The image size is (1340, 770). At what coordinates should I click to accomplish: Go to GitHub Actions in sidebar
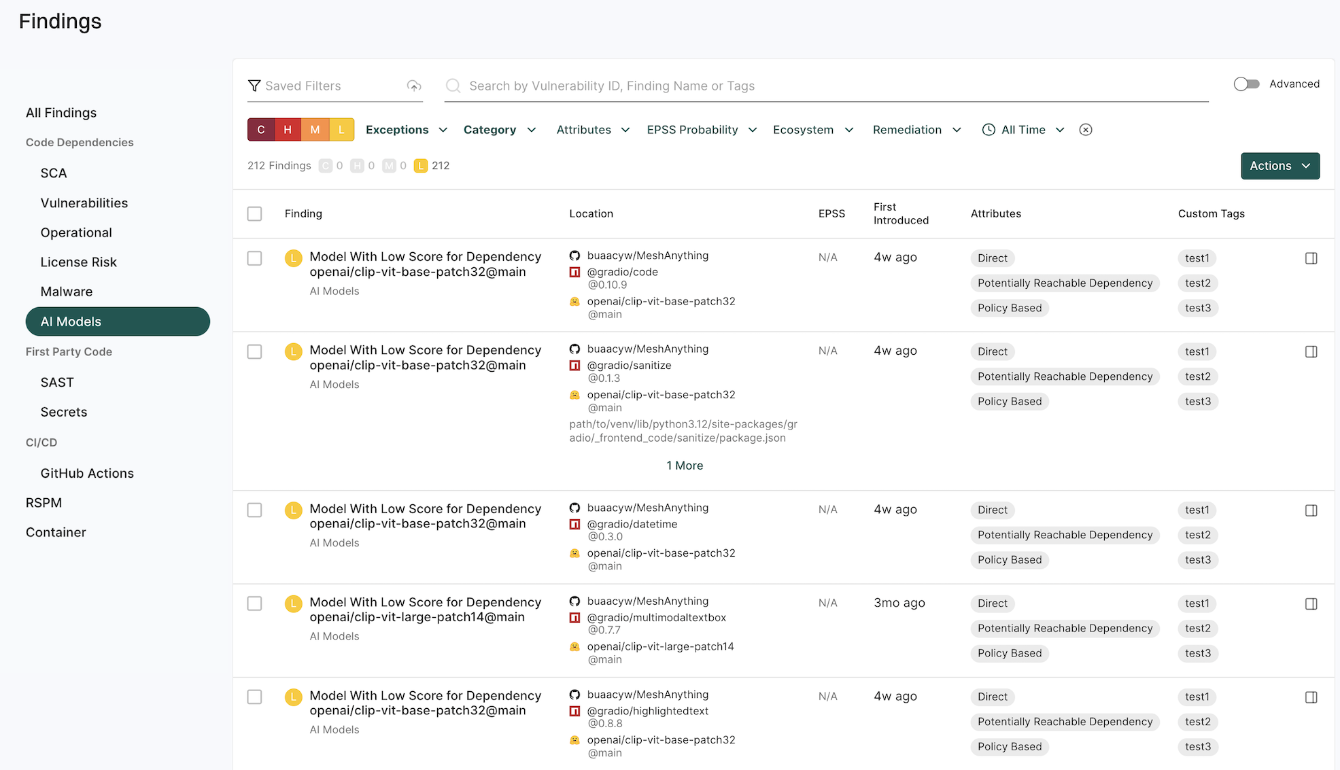point(87,473)
